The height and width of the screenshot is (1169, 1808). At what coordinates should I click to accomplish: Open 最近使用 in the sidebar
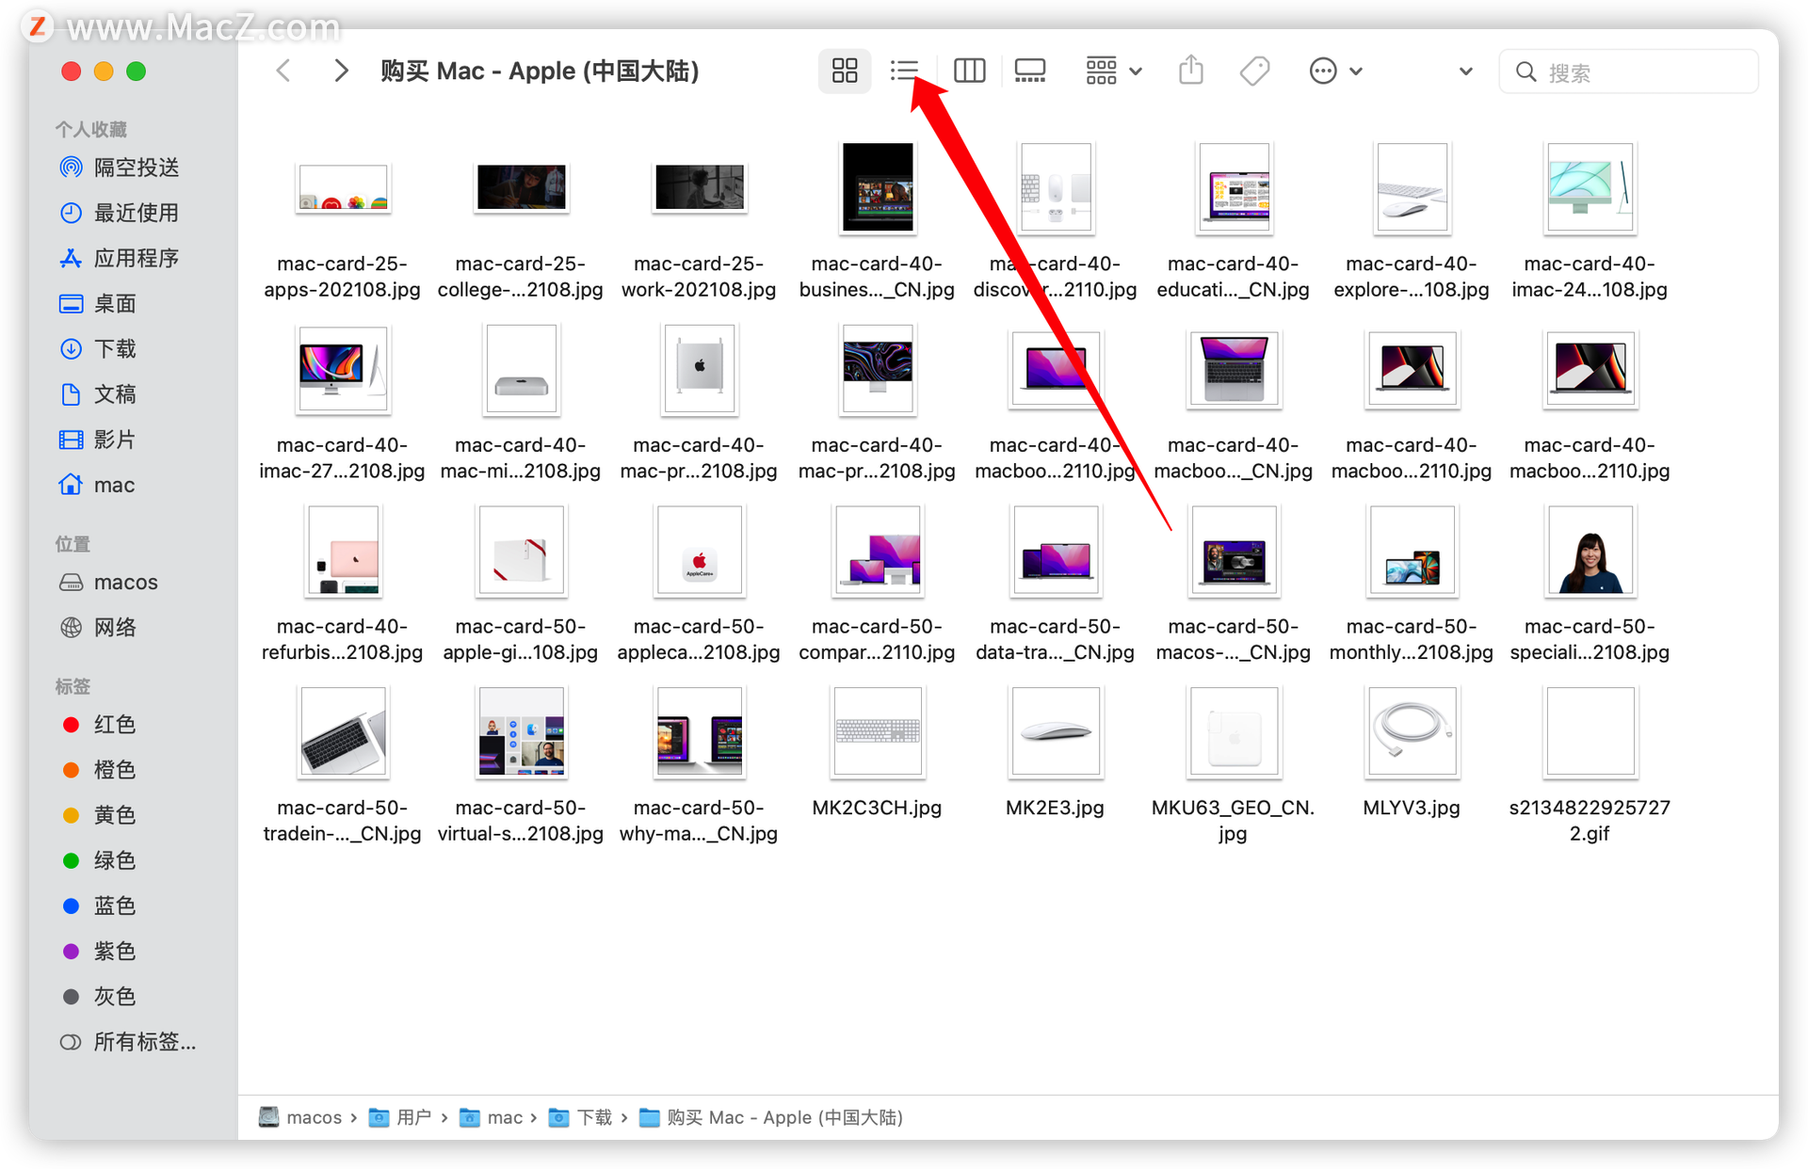click(119, 213)
